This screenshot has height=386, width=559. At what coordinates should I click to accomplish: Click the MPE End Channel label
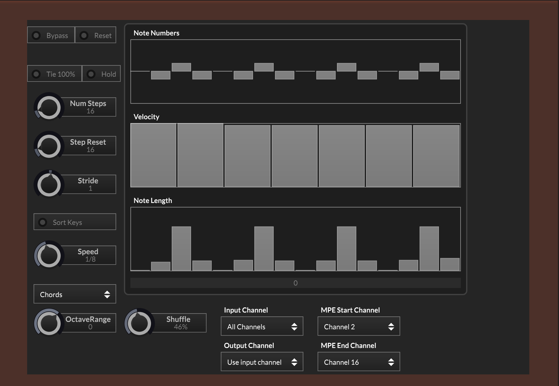click(x=349, y=345)
